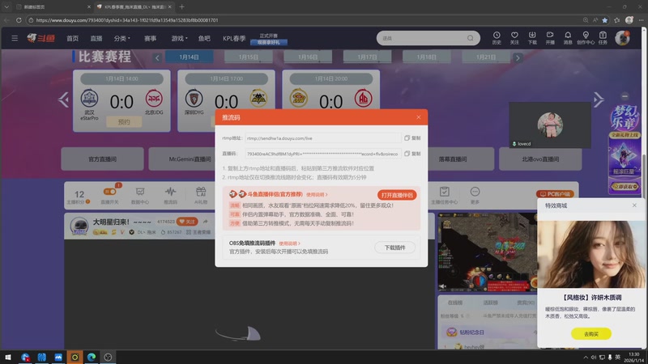Open 数据中心 data center icon
648x364 pixels.
tap(140, 196)
